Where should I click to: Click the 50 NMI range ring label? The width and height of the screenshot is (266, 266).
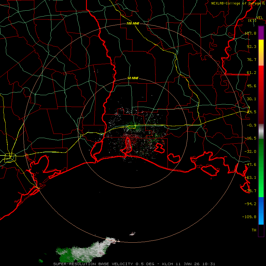click(133, 78)
